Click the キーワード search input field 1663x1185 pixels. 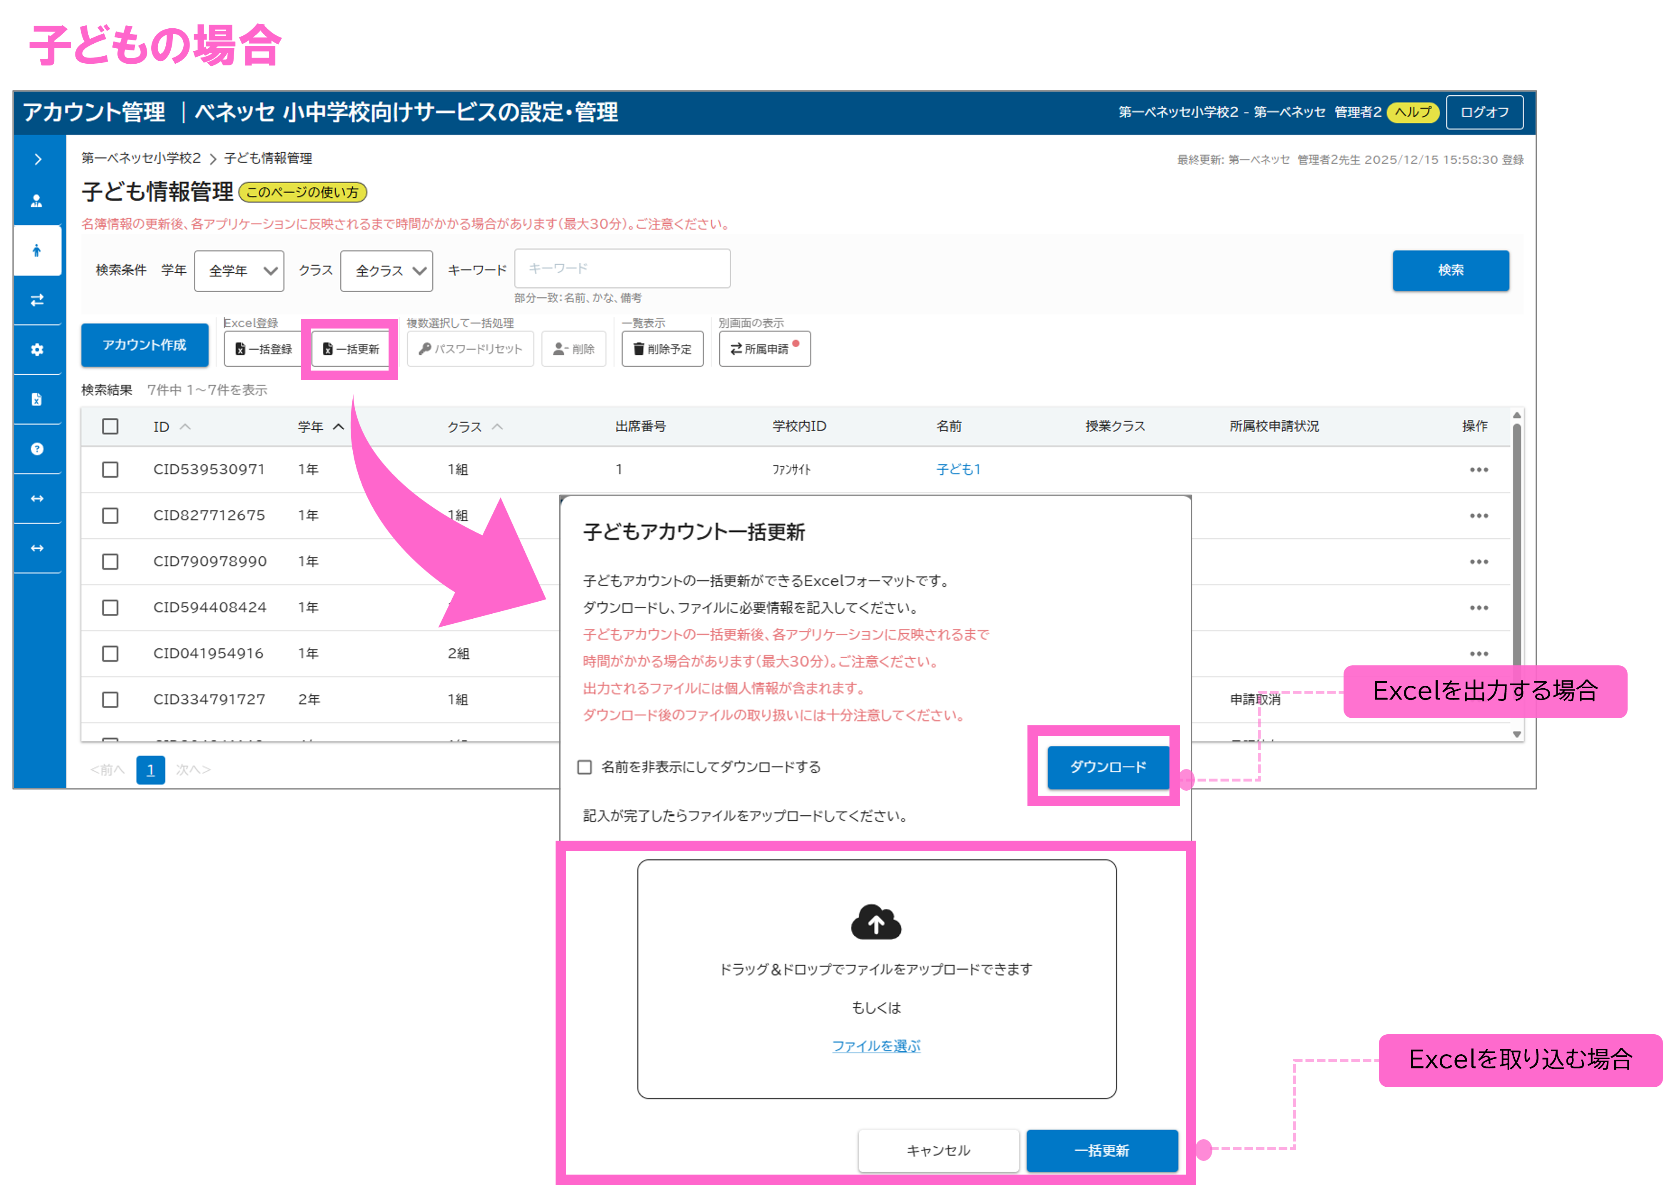pyautogui.click(x=622, y=269)
